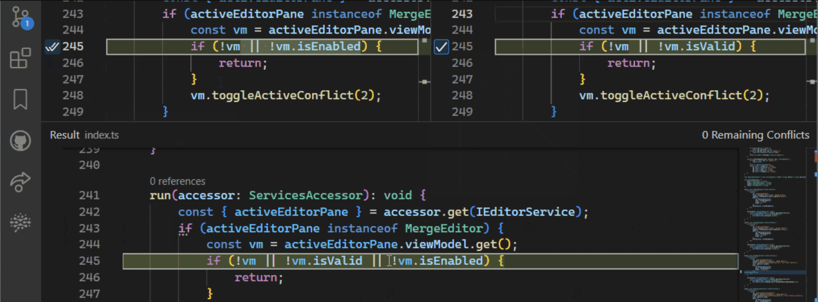Click line number 241 in Result pane
Image resolution: width=818 pixels, height=302 pixels.
coord(89,195)
